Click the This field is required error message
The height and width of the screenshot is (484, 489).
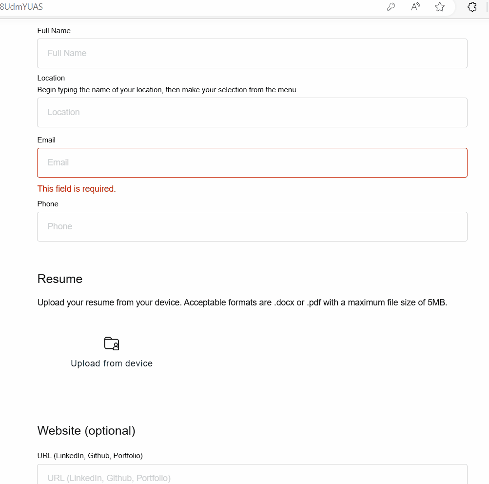click(x=76, y=189)
